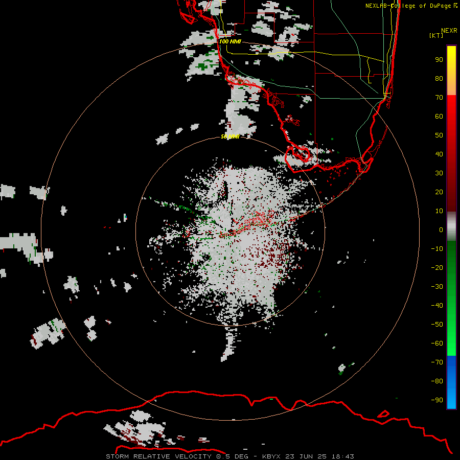The height and width of the screenshot is (460, 460).
Task: Select the -60 value on velocity scale
Action: click(x=437, y=343)
